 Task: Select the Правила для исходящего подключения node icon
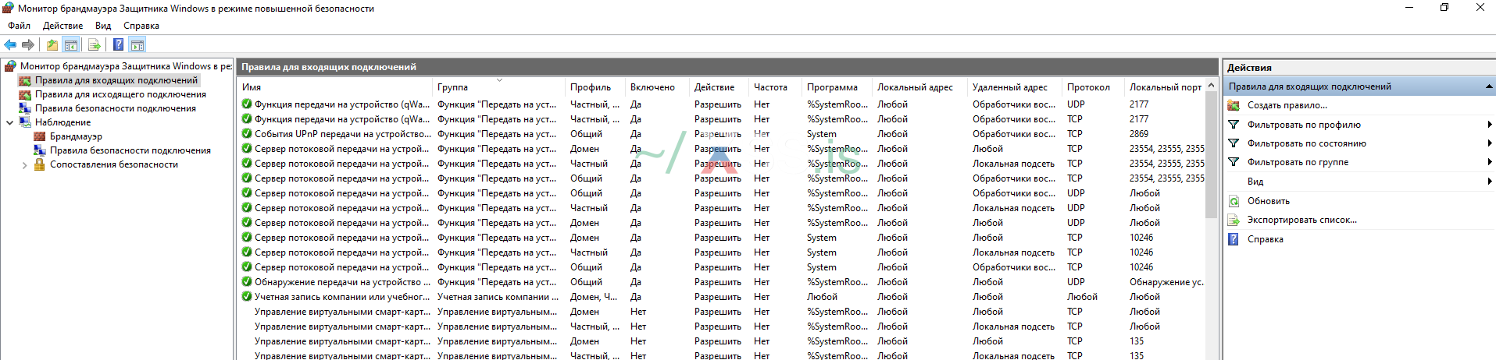(25, 94)
